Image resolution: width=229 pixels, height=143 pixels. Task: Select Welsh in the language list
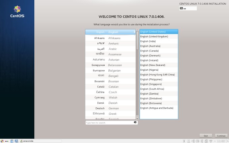pyautogui.click(x=110, y=98)
